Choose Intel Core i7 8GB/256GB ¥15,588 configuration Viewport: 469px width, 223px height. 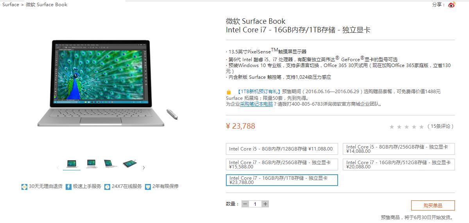point(282,164)
